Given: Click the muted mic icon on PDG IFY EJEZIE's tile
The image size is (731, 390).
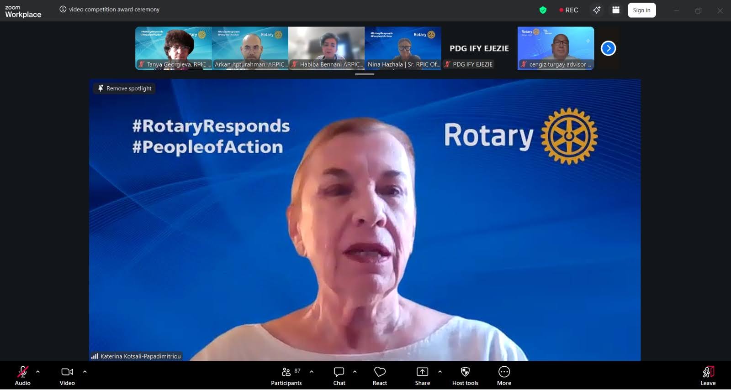Looking at the screenshot, I should [447, 64].
